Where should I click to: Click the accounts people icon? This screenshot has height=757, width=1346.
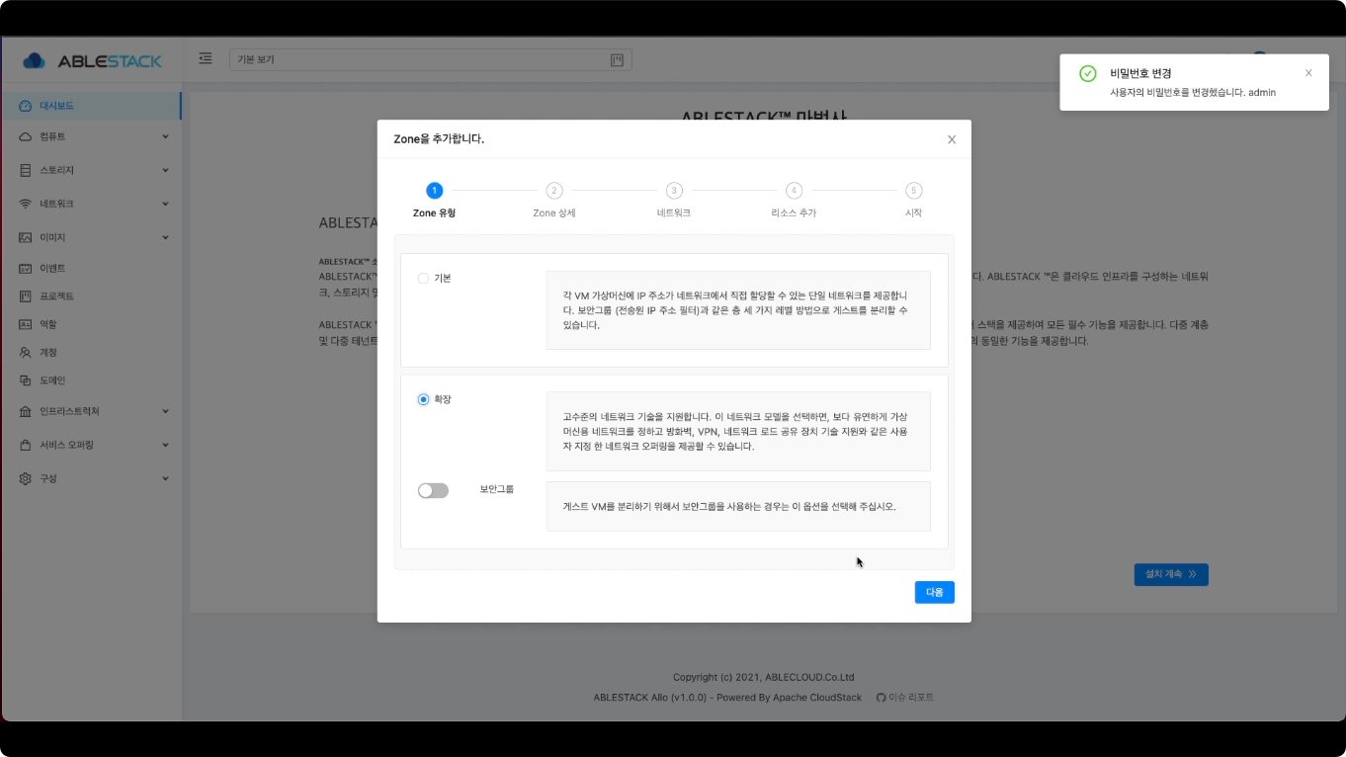coord(26,352)
